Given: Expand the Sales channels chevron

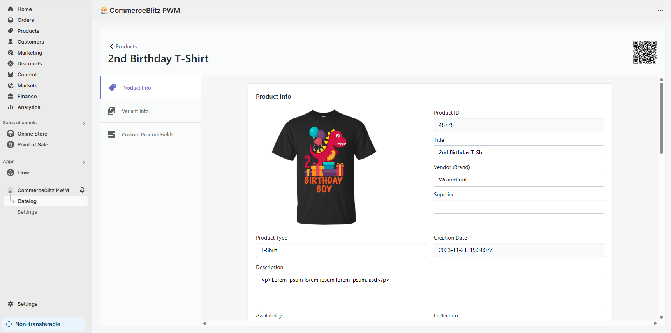Looking at the screenshot, I should pyautogui.click(x=84, y=123).
